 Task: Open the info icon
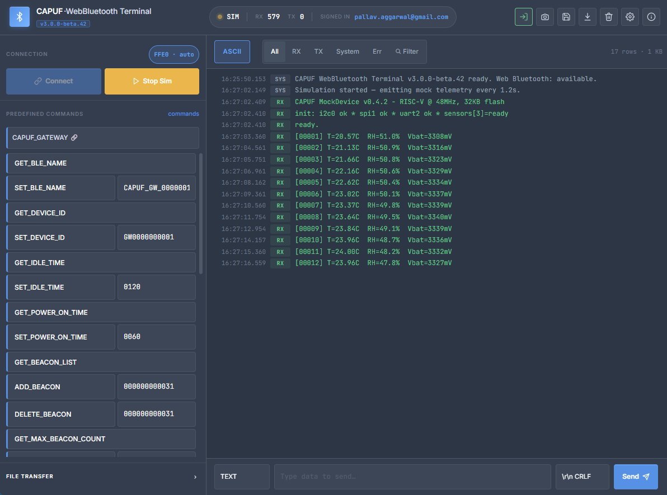point(651,17)
